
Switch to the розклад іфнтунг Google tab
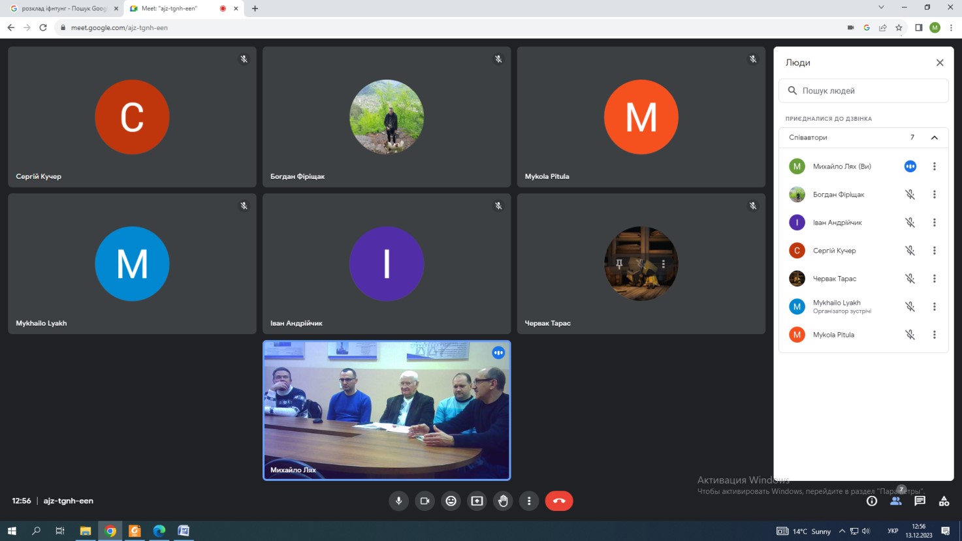62,8
